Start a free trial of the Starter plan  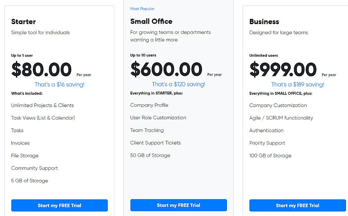59,205
